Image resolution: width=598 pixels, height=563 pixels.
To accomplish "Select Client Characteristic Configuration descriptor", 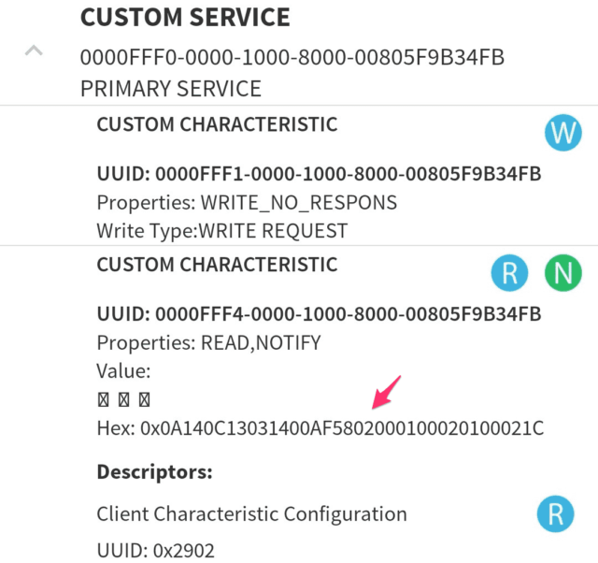I will coord(251,513).
